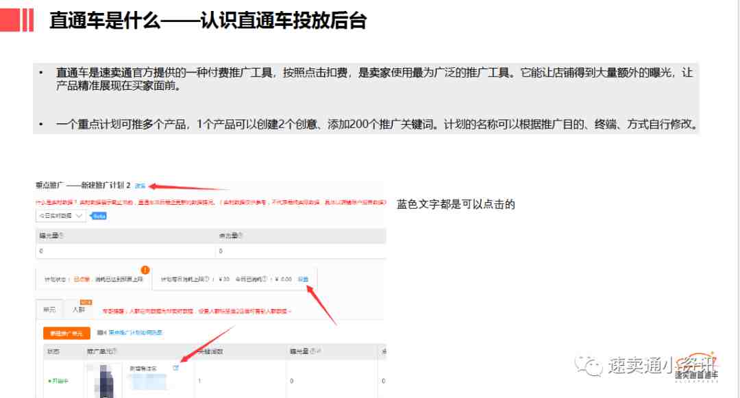Screen dimensions: 740x398
Task: Switch to the 人群 tab
Action: point(79,310)
